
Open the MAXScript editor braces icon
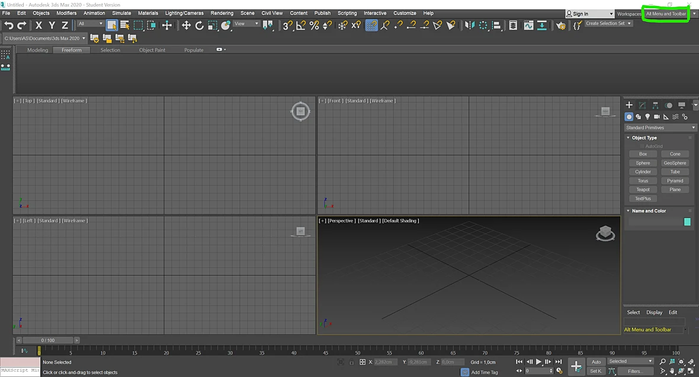tap(577, 25)
